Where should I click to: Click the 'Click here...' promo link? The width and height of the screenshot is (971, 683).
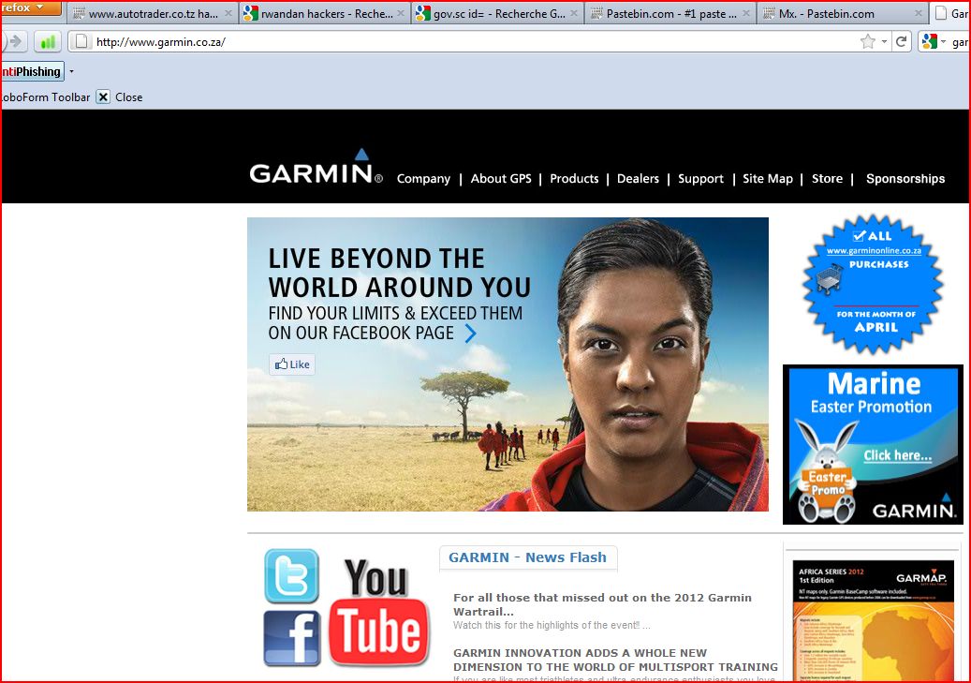897,455
